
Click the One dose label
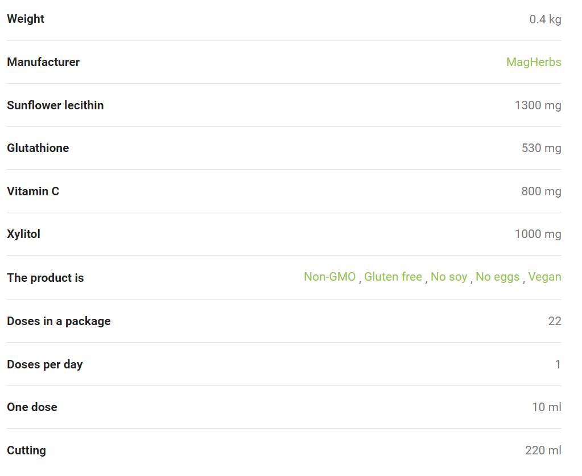32,407
